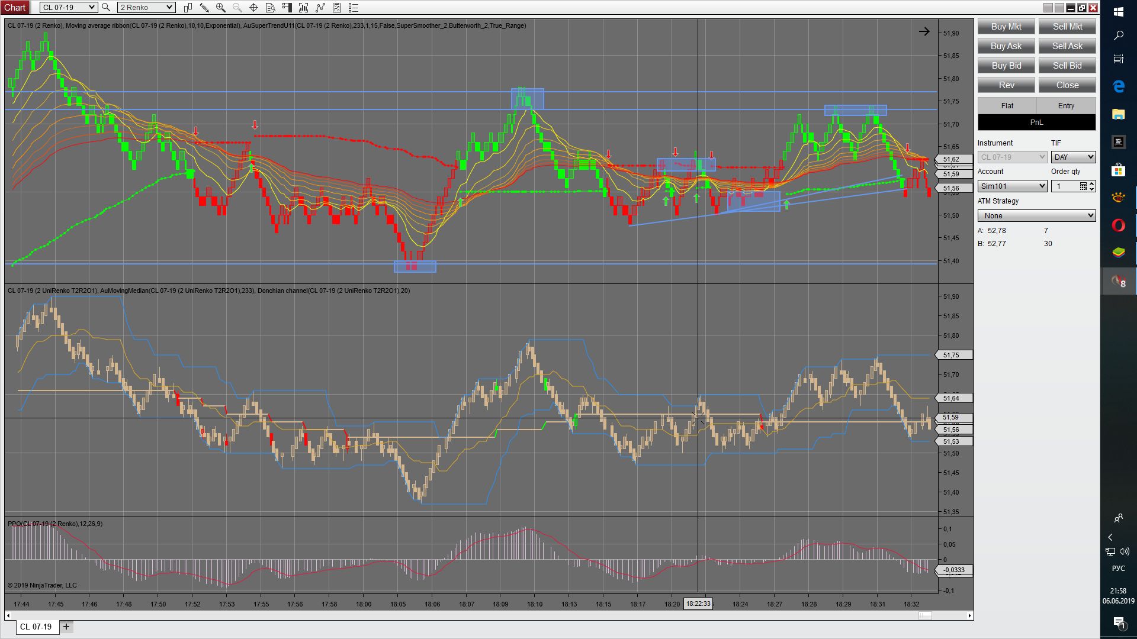Click the РУС language indicator
Image resolution: width=1137 pixels, height=639 pixels.
(1118, 569)
